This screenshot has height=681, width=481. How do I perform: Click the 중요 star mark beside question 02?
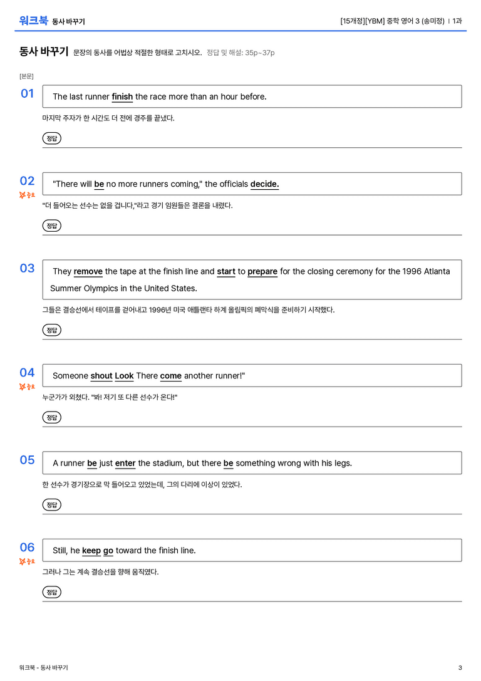[27, 195]
